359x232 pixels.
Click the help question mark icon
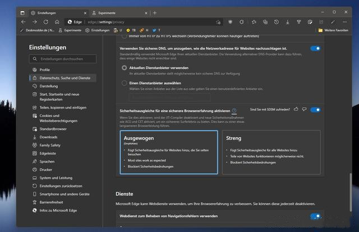pos(234,111)
